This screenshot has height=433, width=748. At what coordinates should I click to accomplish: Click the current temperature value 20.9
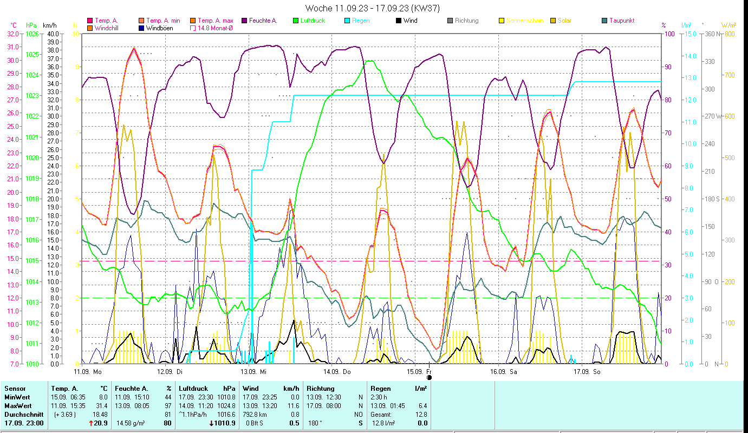(x=102, y=423)
